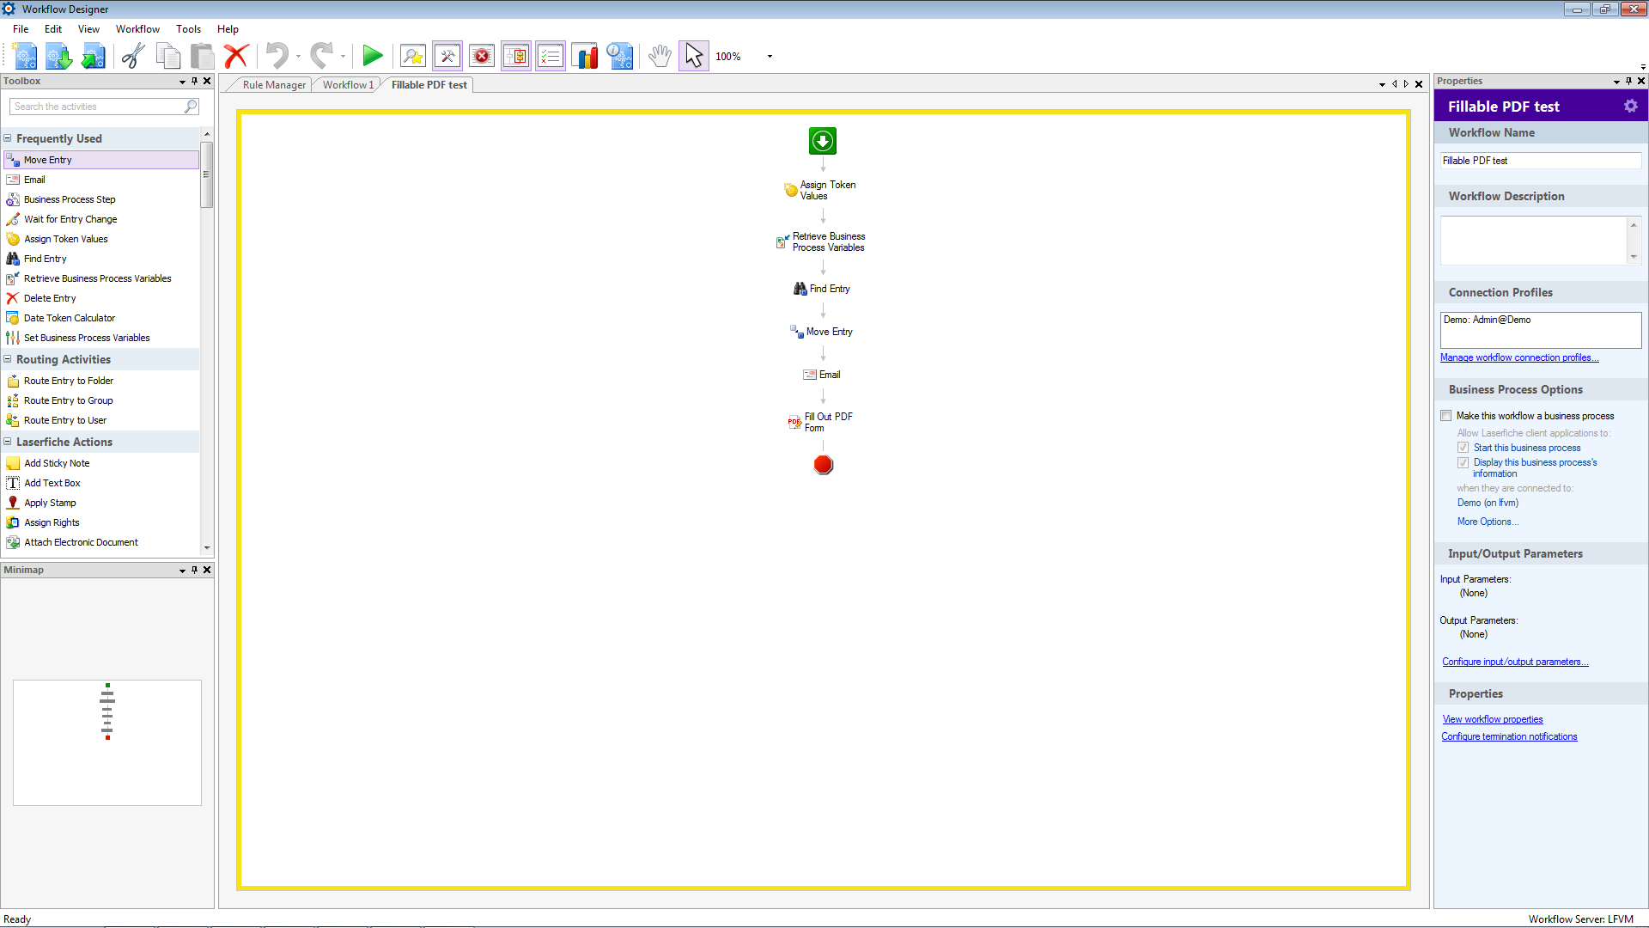Screen dimensions: 1649x928
Task: Switch to the Rule Manager tab
Action: [273, 85]
